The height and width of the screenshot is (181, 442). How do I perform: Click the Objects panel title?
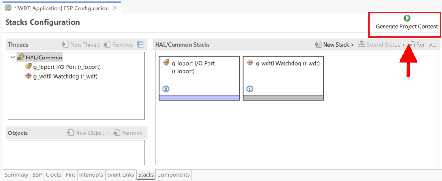[x=18, y=133]
